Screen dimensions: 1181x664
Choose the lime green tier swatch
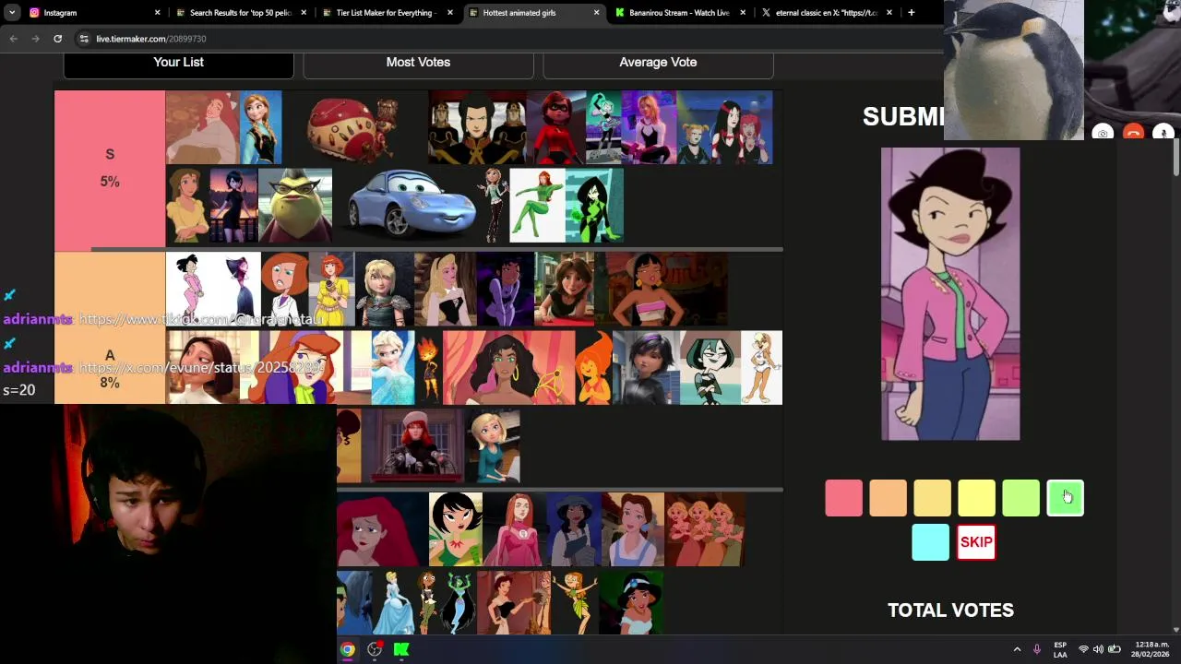point(1020,498)
